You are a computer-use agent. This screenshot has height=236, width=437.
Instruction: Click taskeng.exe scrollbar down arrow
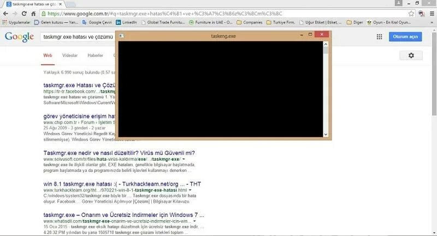click(326, 134)
